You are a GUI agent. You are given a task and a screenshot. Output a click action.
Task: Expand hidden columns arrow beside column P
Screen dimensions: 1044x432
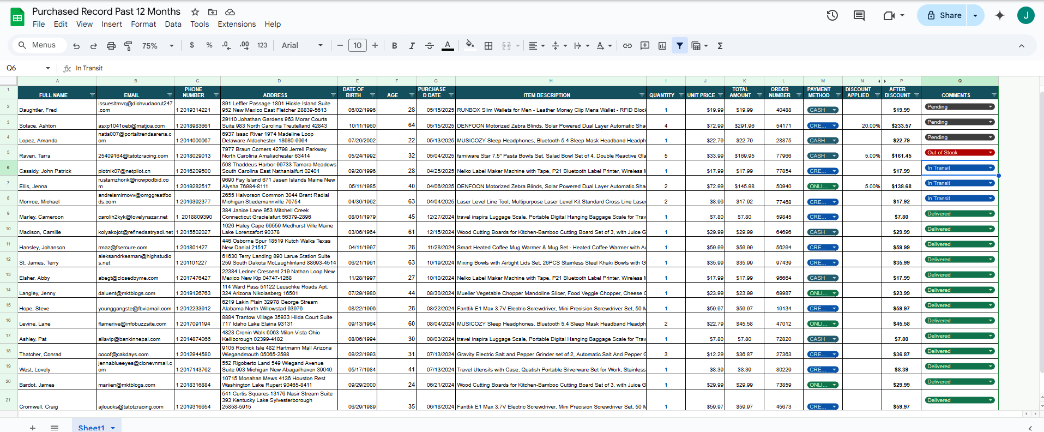pos(885,81)
